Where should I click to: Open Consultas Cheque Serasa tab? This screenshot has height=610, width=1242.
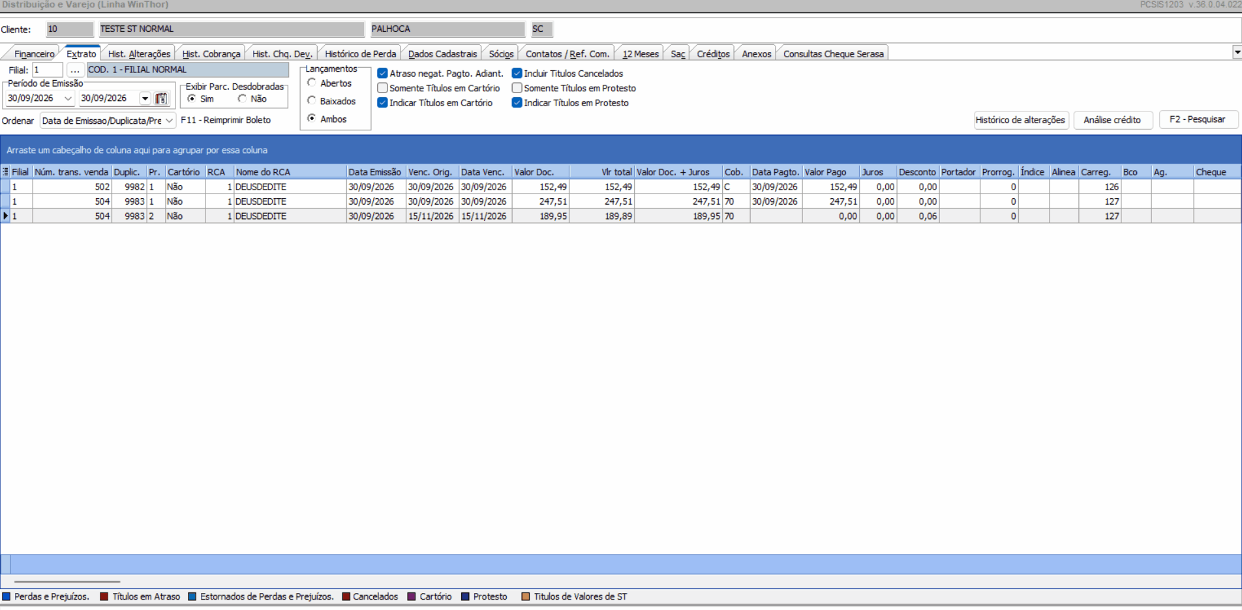coord(833,54)
